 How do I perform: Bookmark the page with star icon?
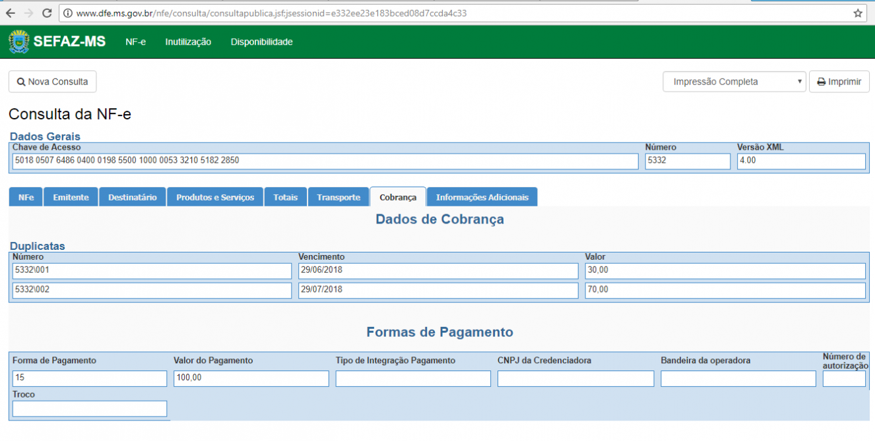(858, 13)
